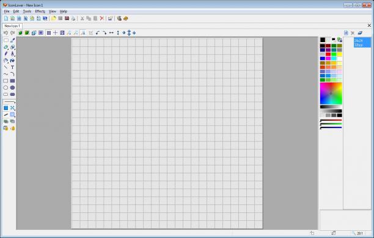Click the flip vertical double arrow

pos(118,33)
